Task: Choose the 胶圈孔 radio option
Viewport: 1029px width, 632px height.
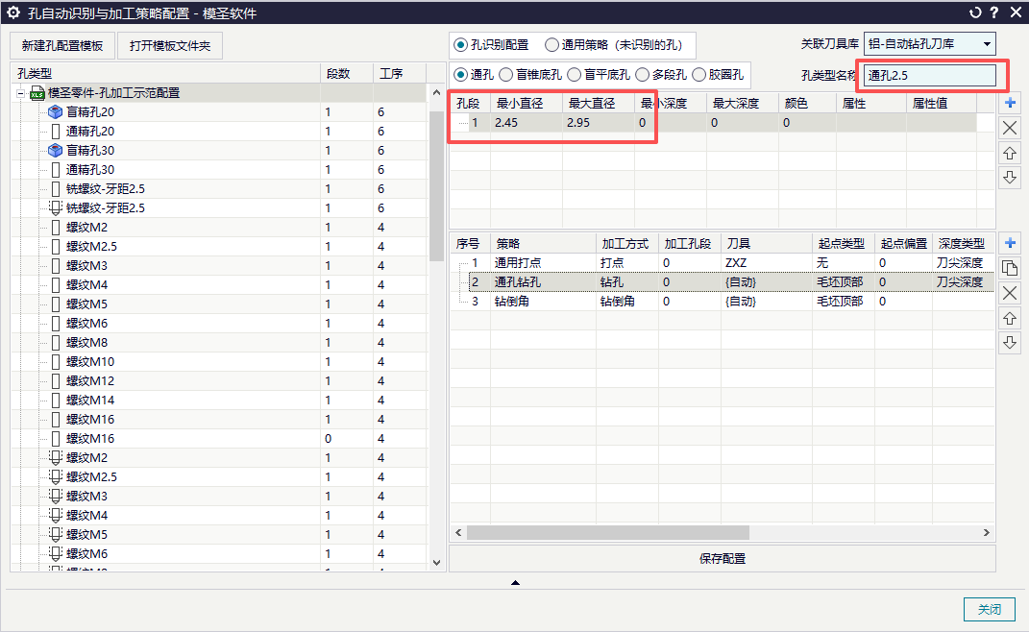Action: (698, 75)
